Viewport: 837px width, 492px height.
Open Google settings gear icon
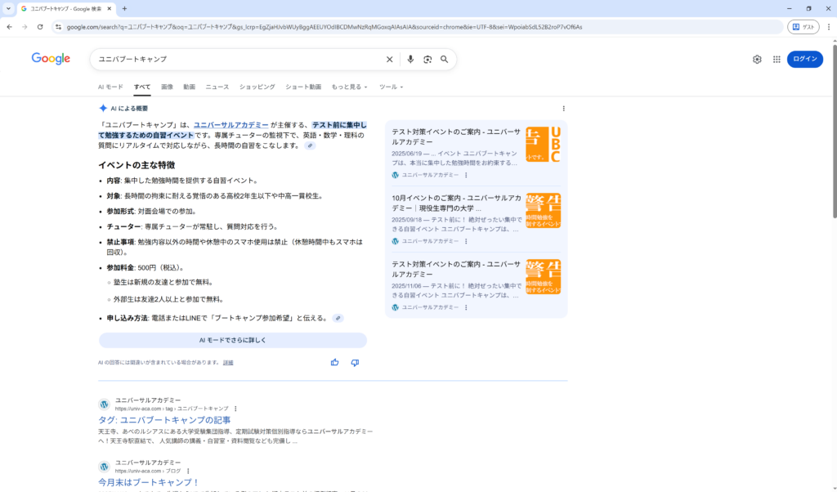click(757, 60)
